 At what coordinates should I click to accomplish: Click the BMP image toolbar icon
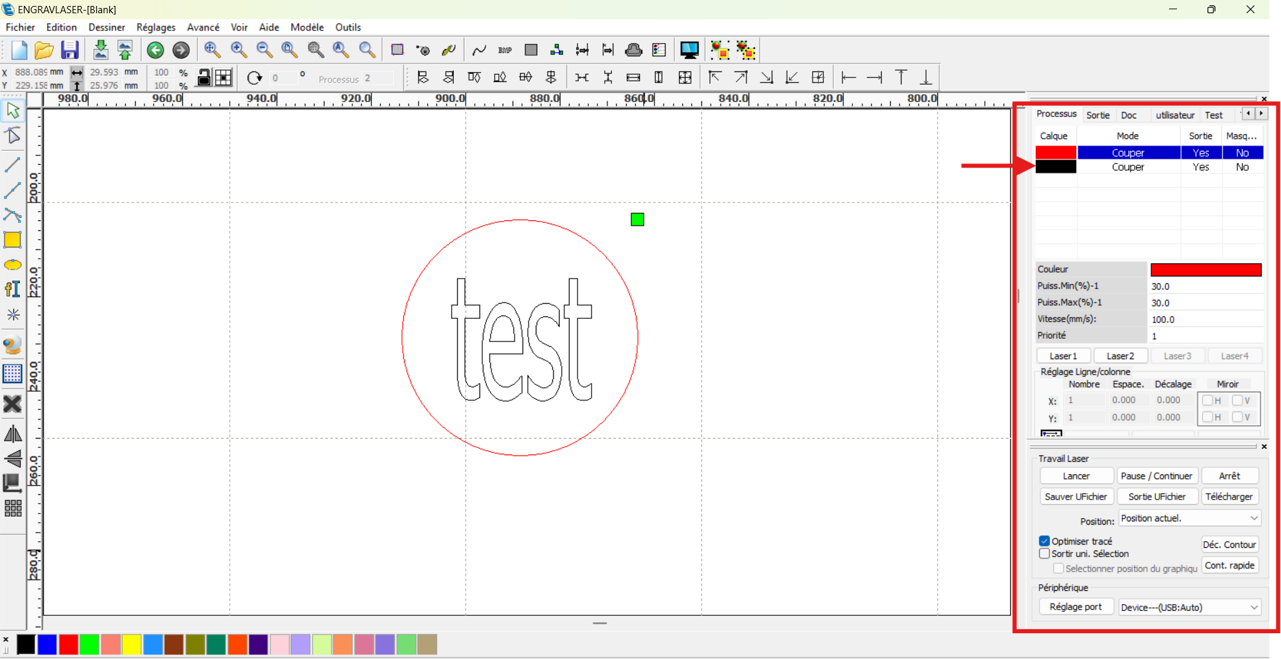tap(505, 50)
